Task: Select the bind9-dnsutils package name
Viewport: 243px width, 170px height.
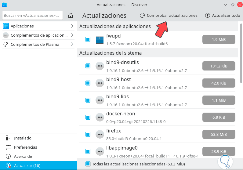Action: [x=122, y=63]
